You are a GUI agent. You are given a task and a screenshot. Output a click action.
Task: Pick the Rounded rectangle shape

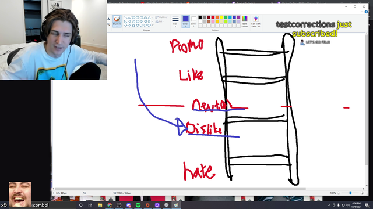pyautogui.click(x=141, y=17)
